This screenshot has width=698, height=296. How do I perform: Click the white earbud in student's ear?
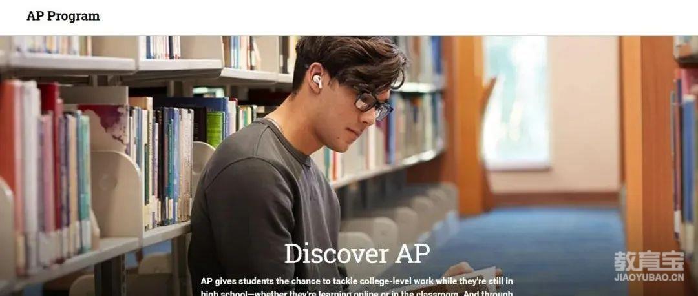pyautogui.click(x=317, y=81)
